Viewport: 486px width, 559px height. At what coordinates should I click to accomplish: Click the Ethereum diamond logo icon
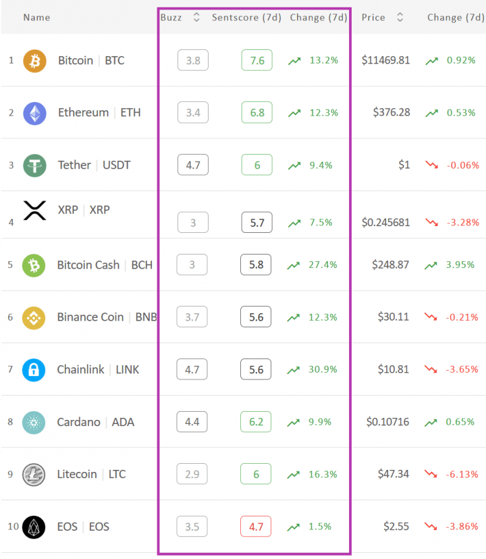[x=34, y=113]
